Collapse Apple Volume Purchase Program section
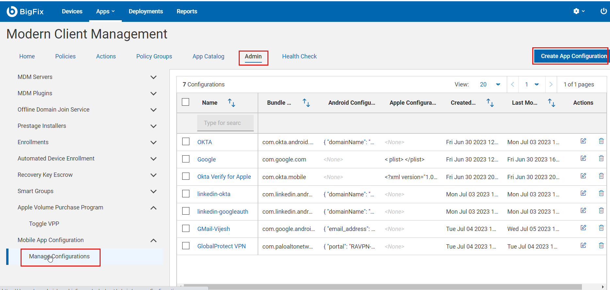 (x=153, y=208)
